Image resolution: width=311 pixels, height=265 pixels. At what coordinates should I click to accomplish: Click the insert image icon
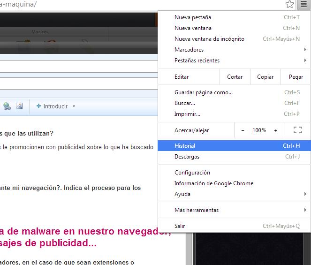(19, 106)
